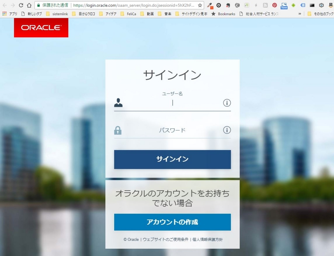Open the Evernote elephant extension

coord(228,5)
